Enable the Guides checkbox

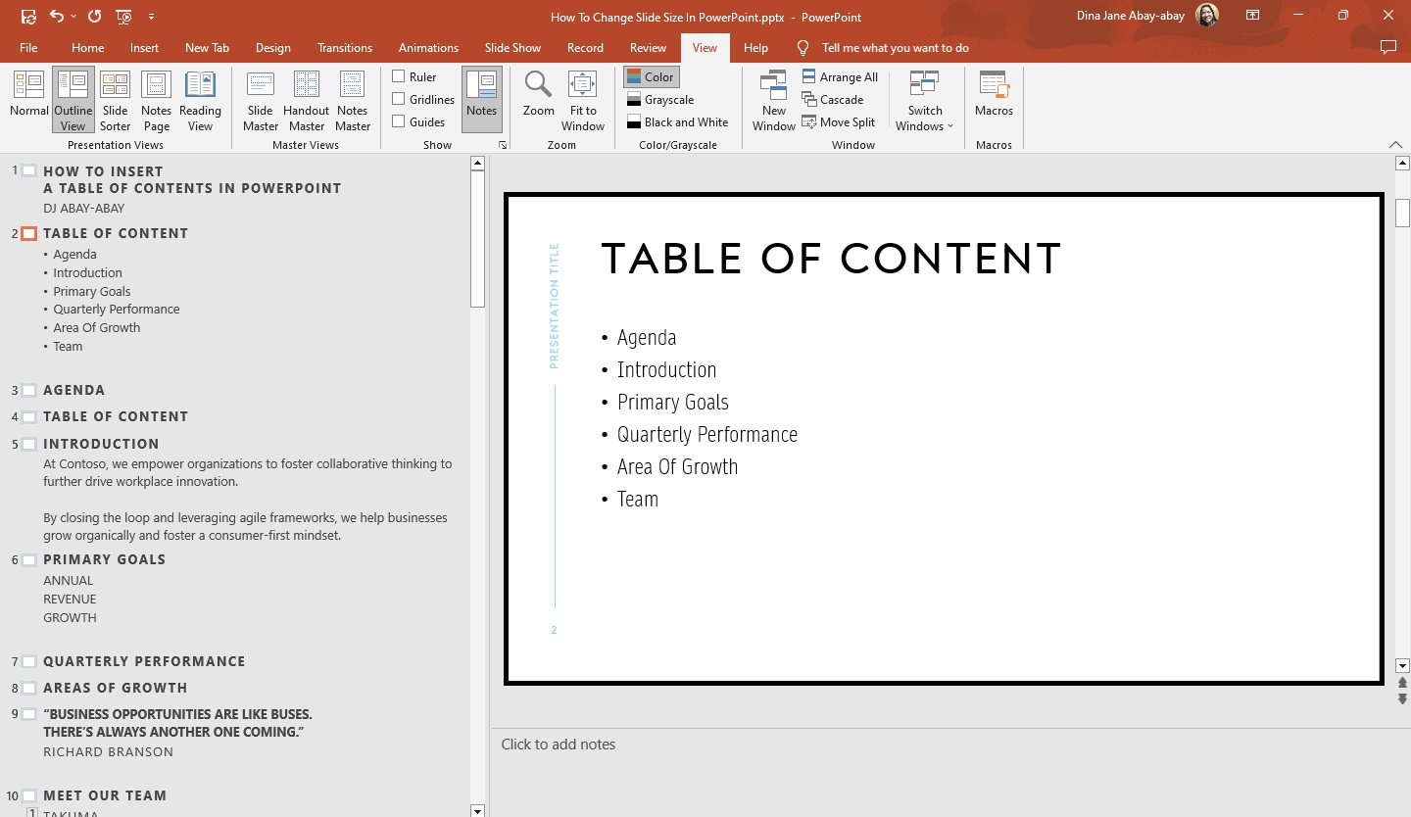tap(399, 121)
